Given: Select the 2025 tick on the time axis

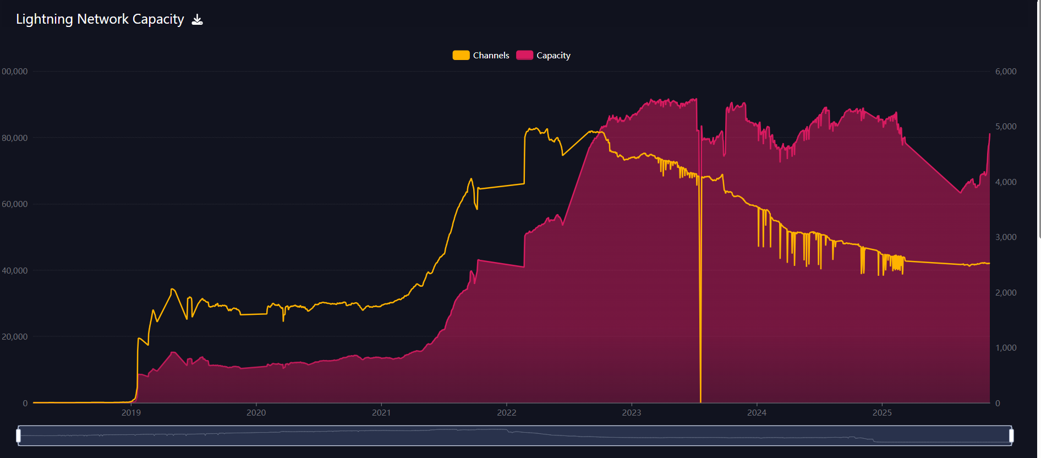Looking at the screenshot, I should point(882,413).
